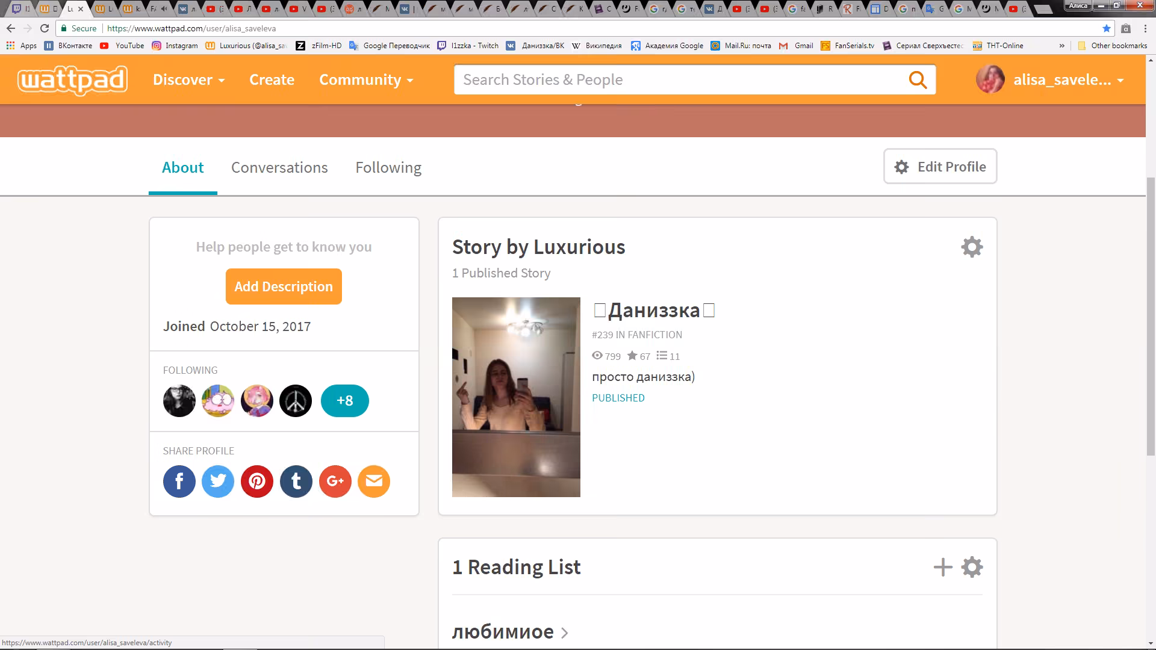1156x650 pixels.
Task: Open the first followed user's dark avatar
Action: 179,401
